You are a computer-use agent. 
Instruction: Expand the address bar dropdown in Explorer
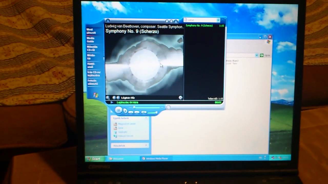click(257, 55)
